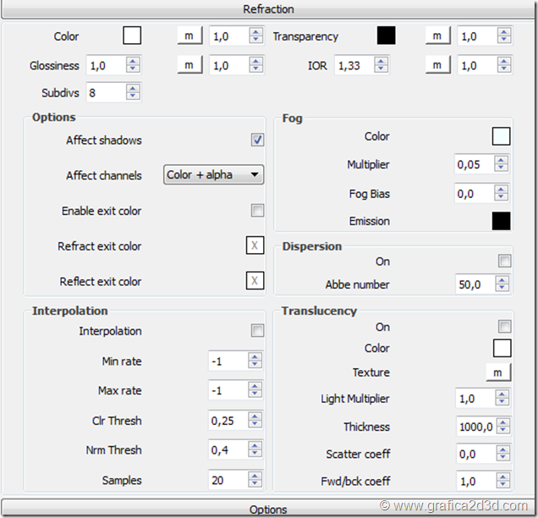
Task: Expand the Options rollout at the bottom
Action: click(269, 510)
